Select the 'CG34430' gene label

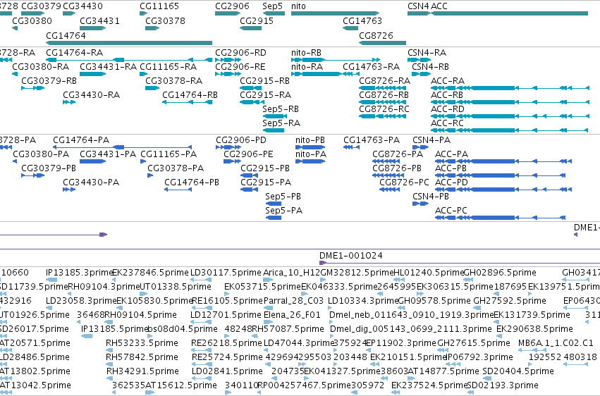82,6
